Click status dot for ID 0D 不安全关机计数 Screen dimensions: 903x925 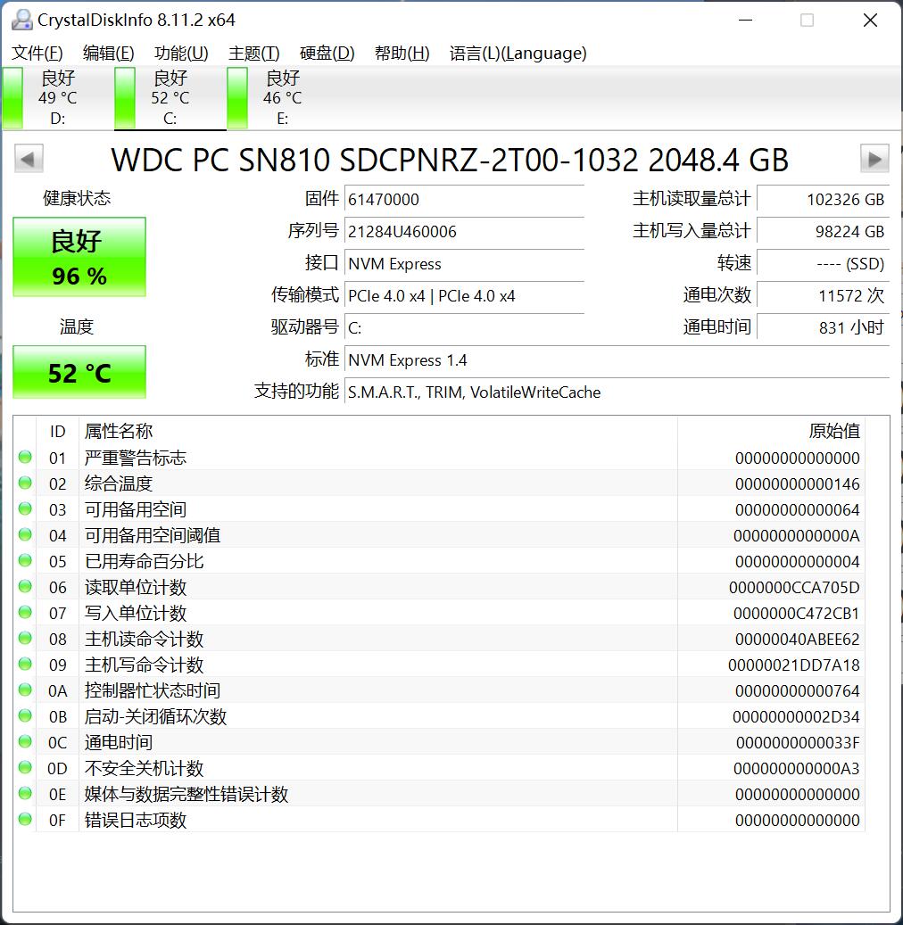tap(25, 767)
